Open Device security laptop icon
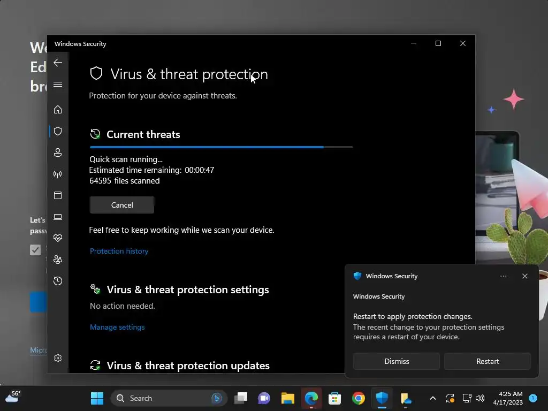The width and height of the screenshot is (548, 411). pos(58,217)
